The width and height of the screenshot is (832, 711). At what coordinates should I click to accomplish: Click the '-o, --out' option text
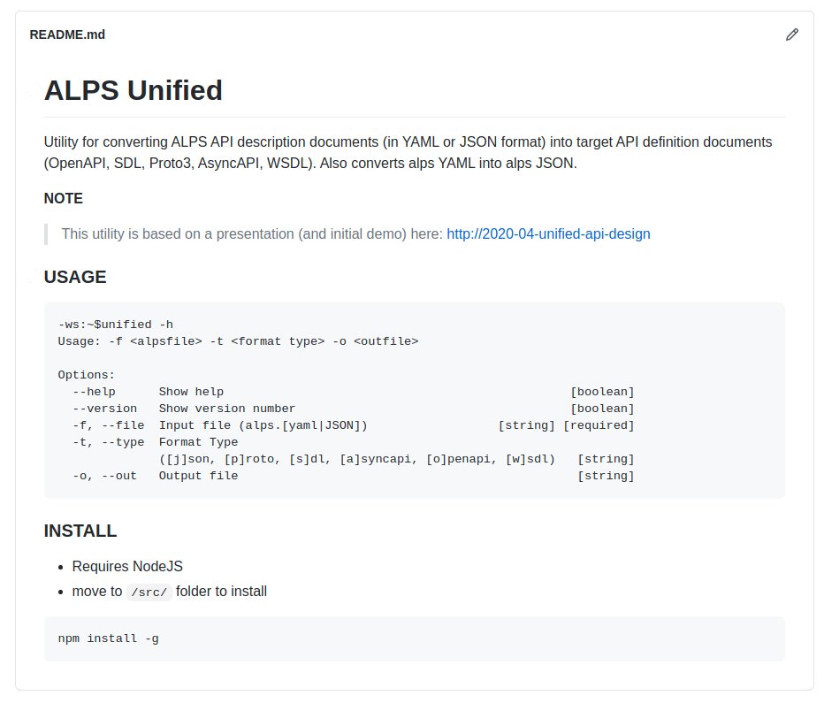click(104, 476)
